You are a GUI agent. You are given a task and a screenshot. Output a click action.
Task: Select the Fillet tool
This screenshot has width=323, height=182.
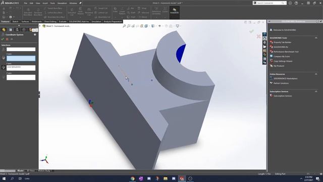point(115,10)
